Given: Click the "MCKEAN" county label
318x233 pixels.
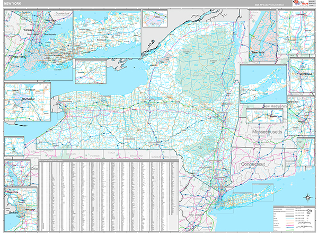Looking at the screenshot, I should [71, 154].
